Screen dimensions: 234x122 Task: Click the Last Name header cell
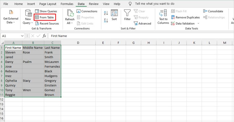(x=52, y=48)
